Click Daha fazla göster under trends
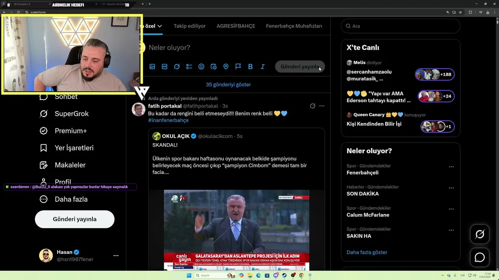This screenshot has width=499, height=280. [367, 252]
